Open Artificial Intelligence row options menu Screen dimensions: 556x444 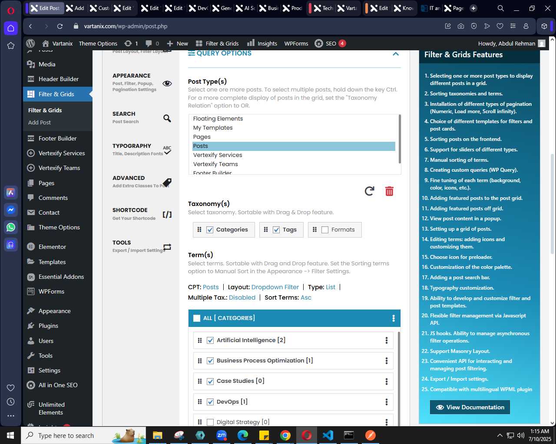click(x=386, y=340)
